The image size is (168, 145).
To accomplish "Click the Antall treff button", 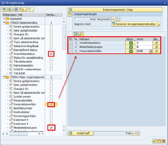I will [x=81, y=133].
